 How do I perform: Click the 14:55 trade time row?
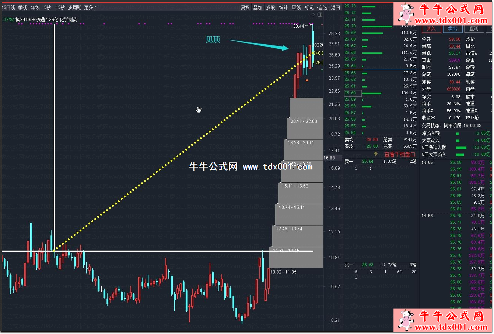(x=456, y=162)
